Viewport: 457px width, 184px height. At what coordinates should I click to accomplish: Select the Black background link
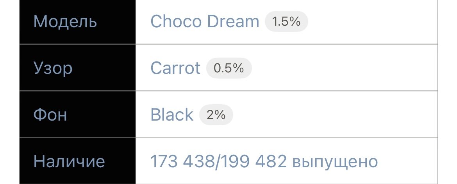[x=171, y=114]
